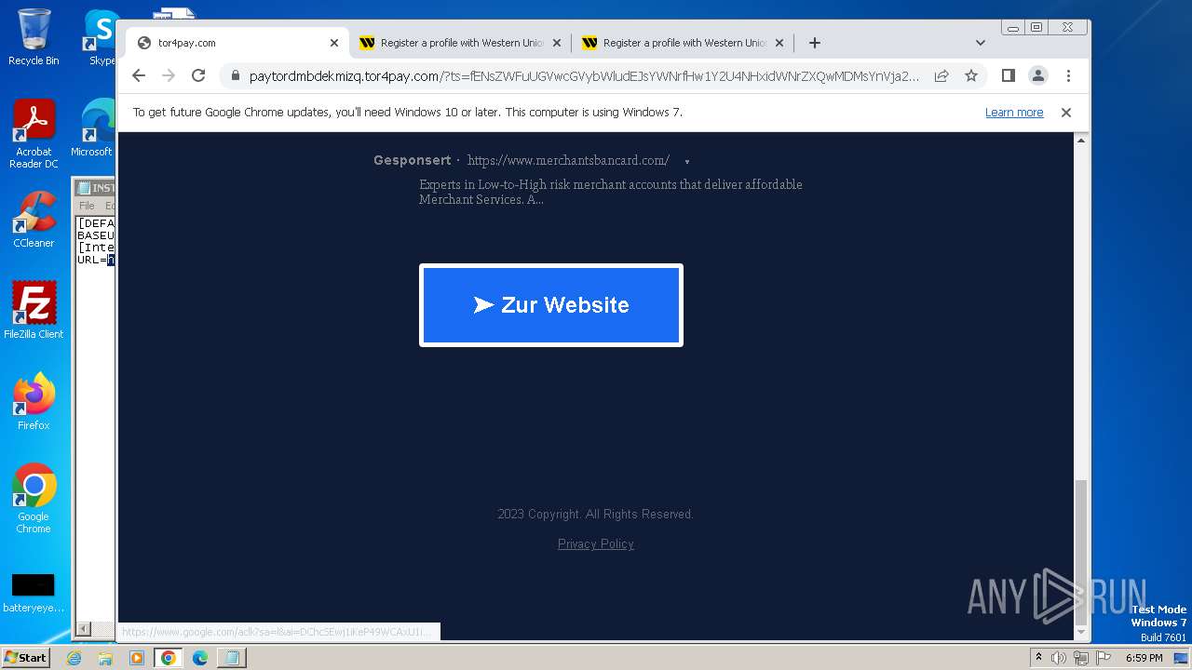The image size is (1192, 670).
Task: Click the Notepad taskbar button
Action: pyautogui.click(x=232, y=658)
